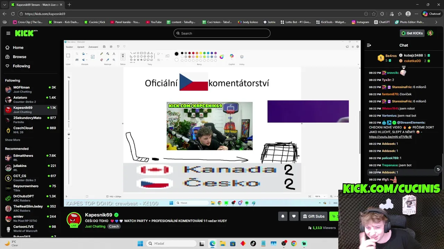Open recommended channel CartoonL1VE
444x249 pixels.
pyautogui.click(x=31, y=229)
